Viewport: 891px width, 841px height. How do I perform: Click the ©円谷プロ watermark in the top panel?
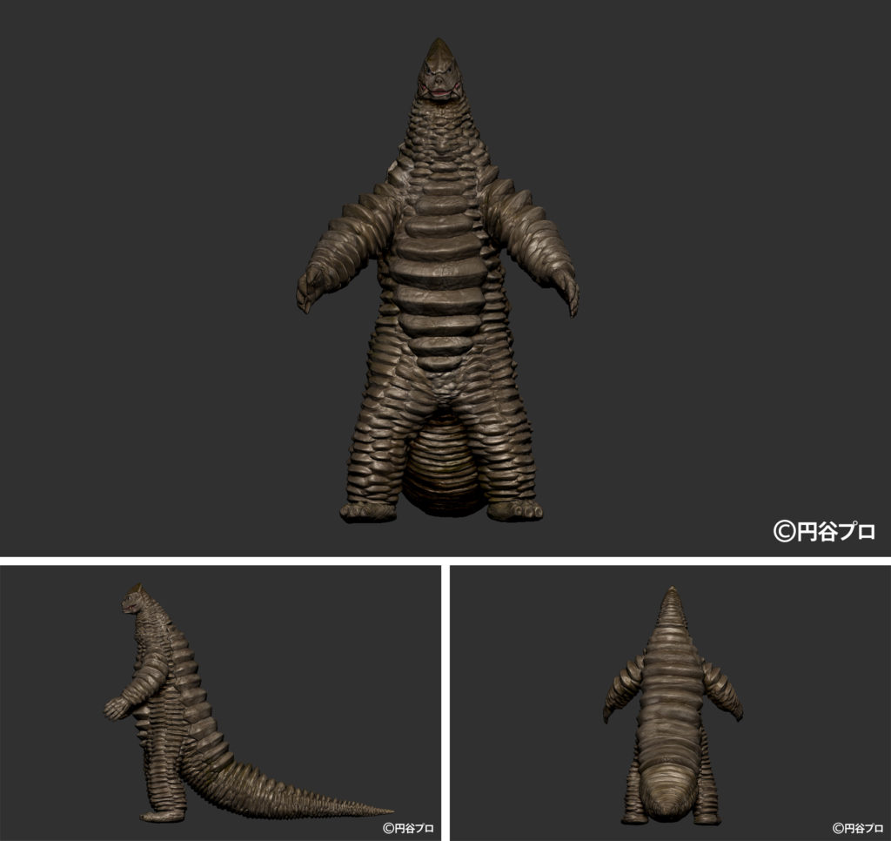[x=823, y=531]
